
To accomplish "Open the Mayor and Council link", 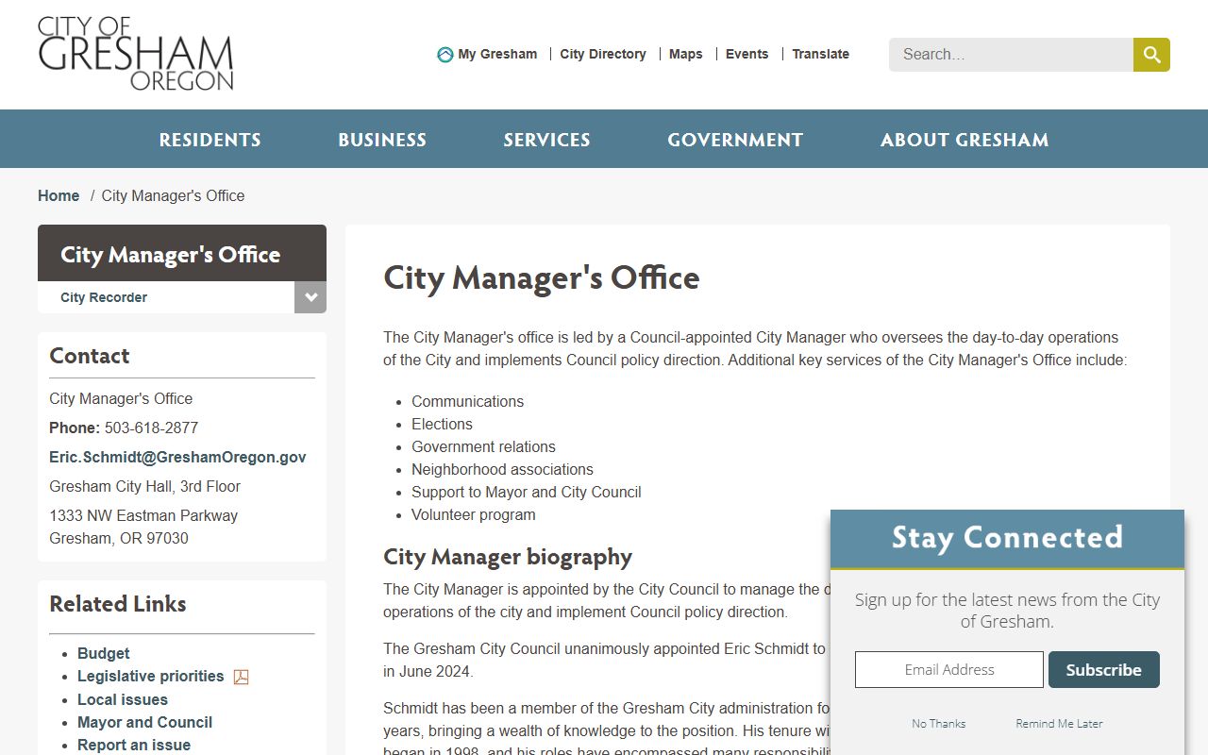I will [144, 722].
